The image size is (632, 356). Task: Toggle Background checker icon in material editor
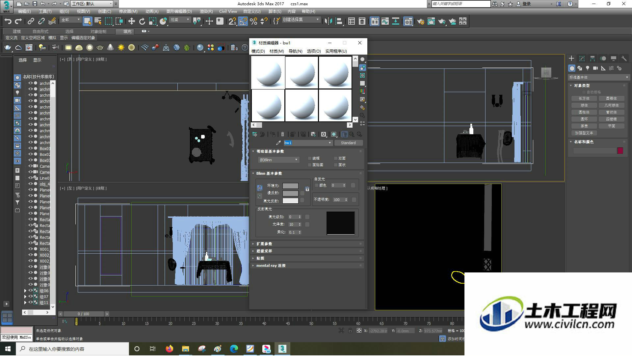pyautogui.click(x=362, y=75)
